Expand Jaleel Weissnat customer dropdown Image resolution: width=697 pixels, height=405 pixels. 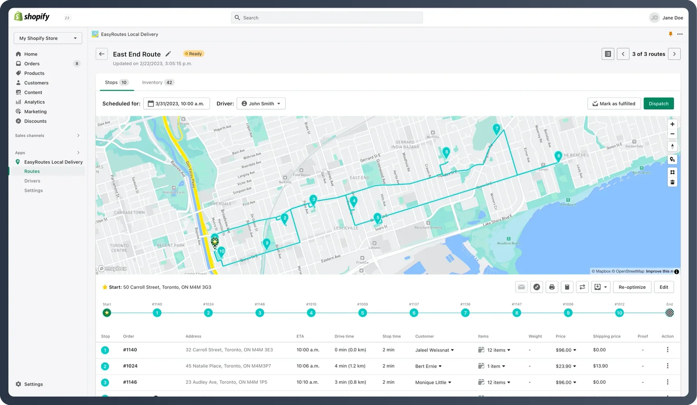tap(434, 350)
